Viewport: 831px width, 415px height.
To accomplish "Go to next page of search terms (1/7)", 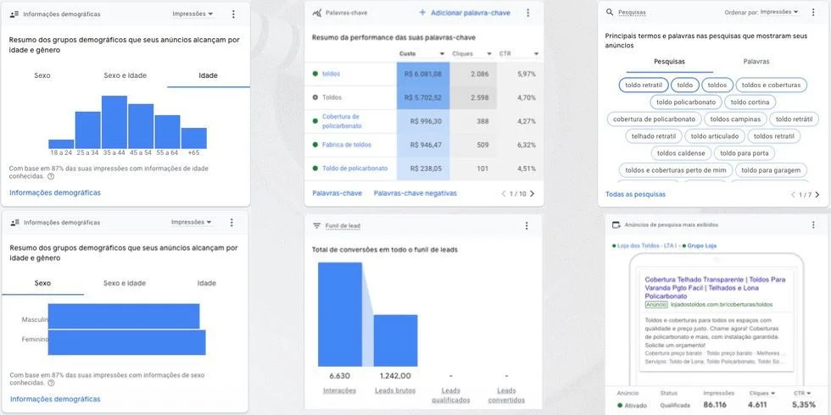I will tap(817, 195).
